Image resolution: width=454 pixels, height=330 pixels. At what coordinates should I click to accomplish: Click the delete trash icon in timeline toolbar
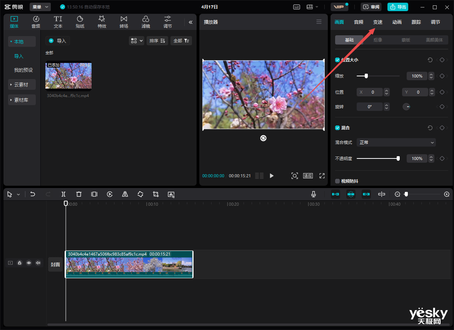point(79,194)
